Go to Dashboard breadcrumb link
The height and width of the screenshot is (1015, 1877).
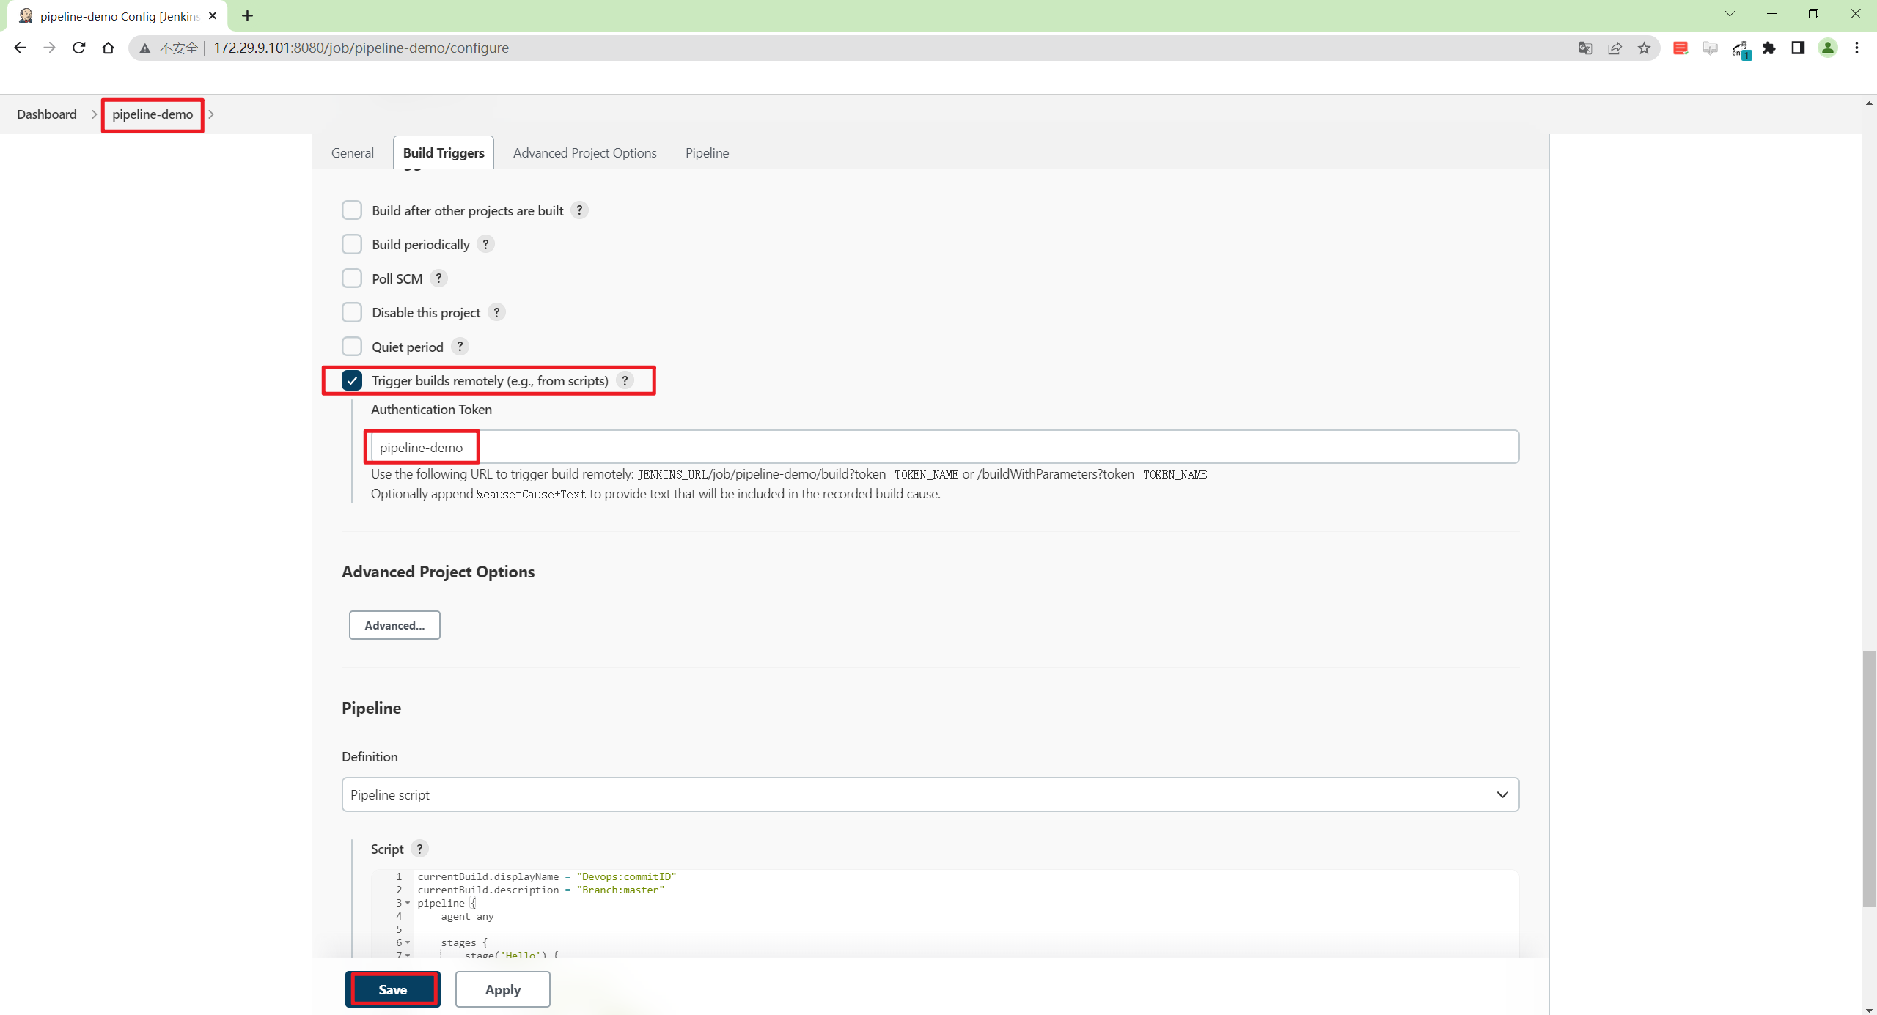[x=47, y=114]
